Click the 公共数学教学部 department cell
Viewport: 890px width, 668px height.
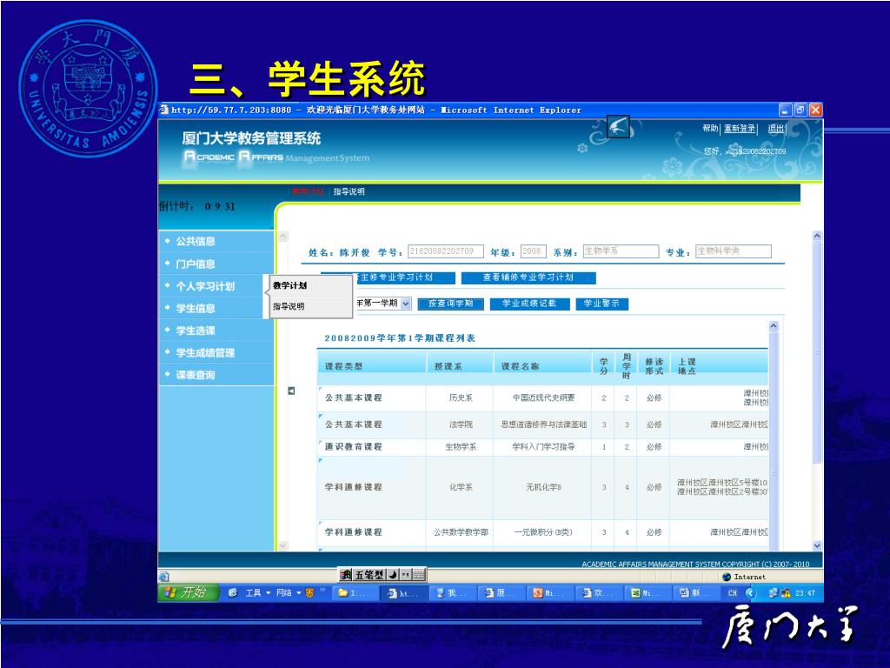[x=461, y=532]
